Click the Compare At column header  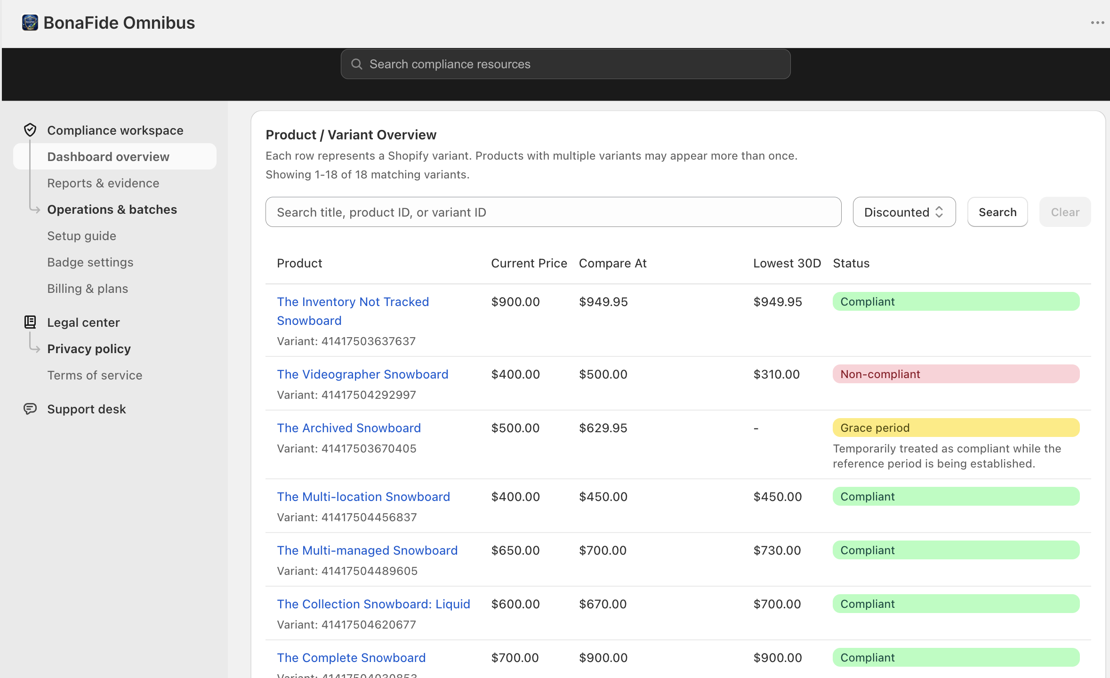(x=612, y=263)
